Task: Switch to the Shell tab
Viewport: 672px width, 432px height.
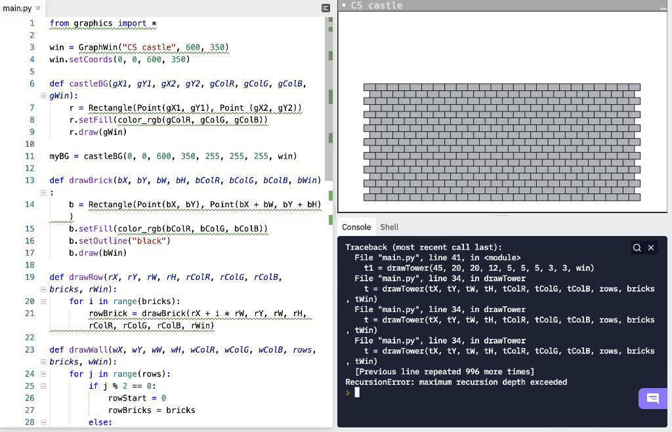Action: (x=389, y=227)
